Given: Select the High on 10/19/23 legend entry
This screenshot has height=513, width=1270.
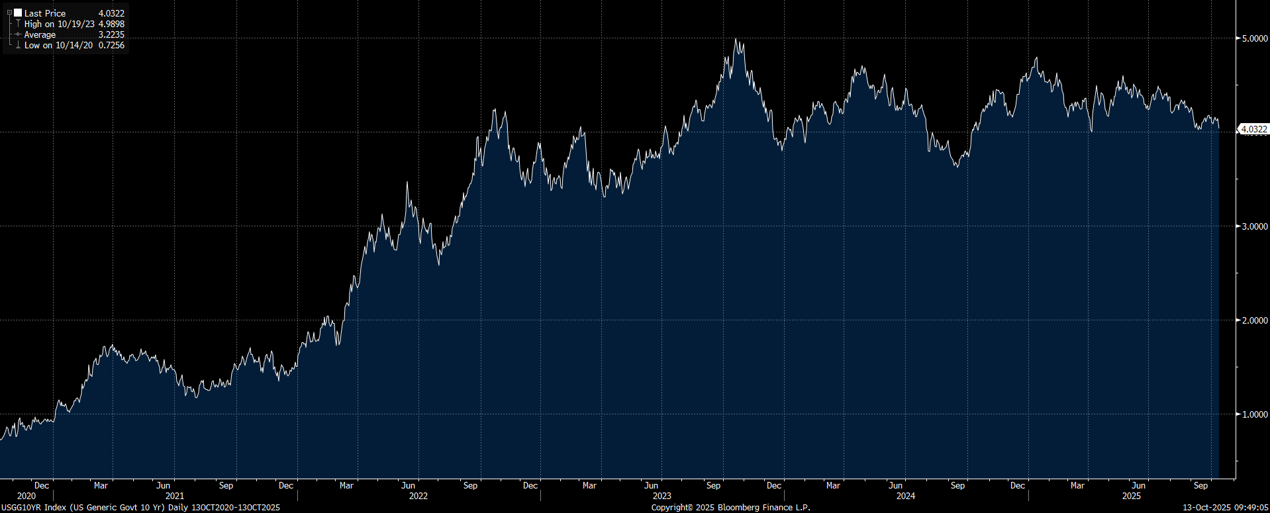Looking at the screenshot, I should (x=59, y=24).
